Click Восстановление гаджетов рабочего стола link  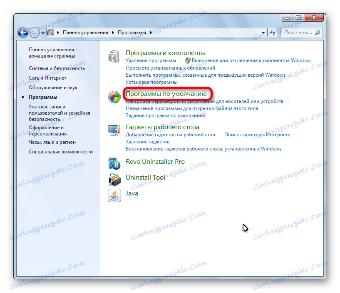pyautogui.click(x=204, y=149)
